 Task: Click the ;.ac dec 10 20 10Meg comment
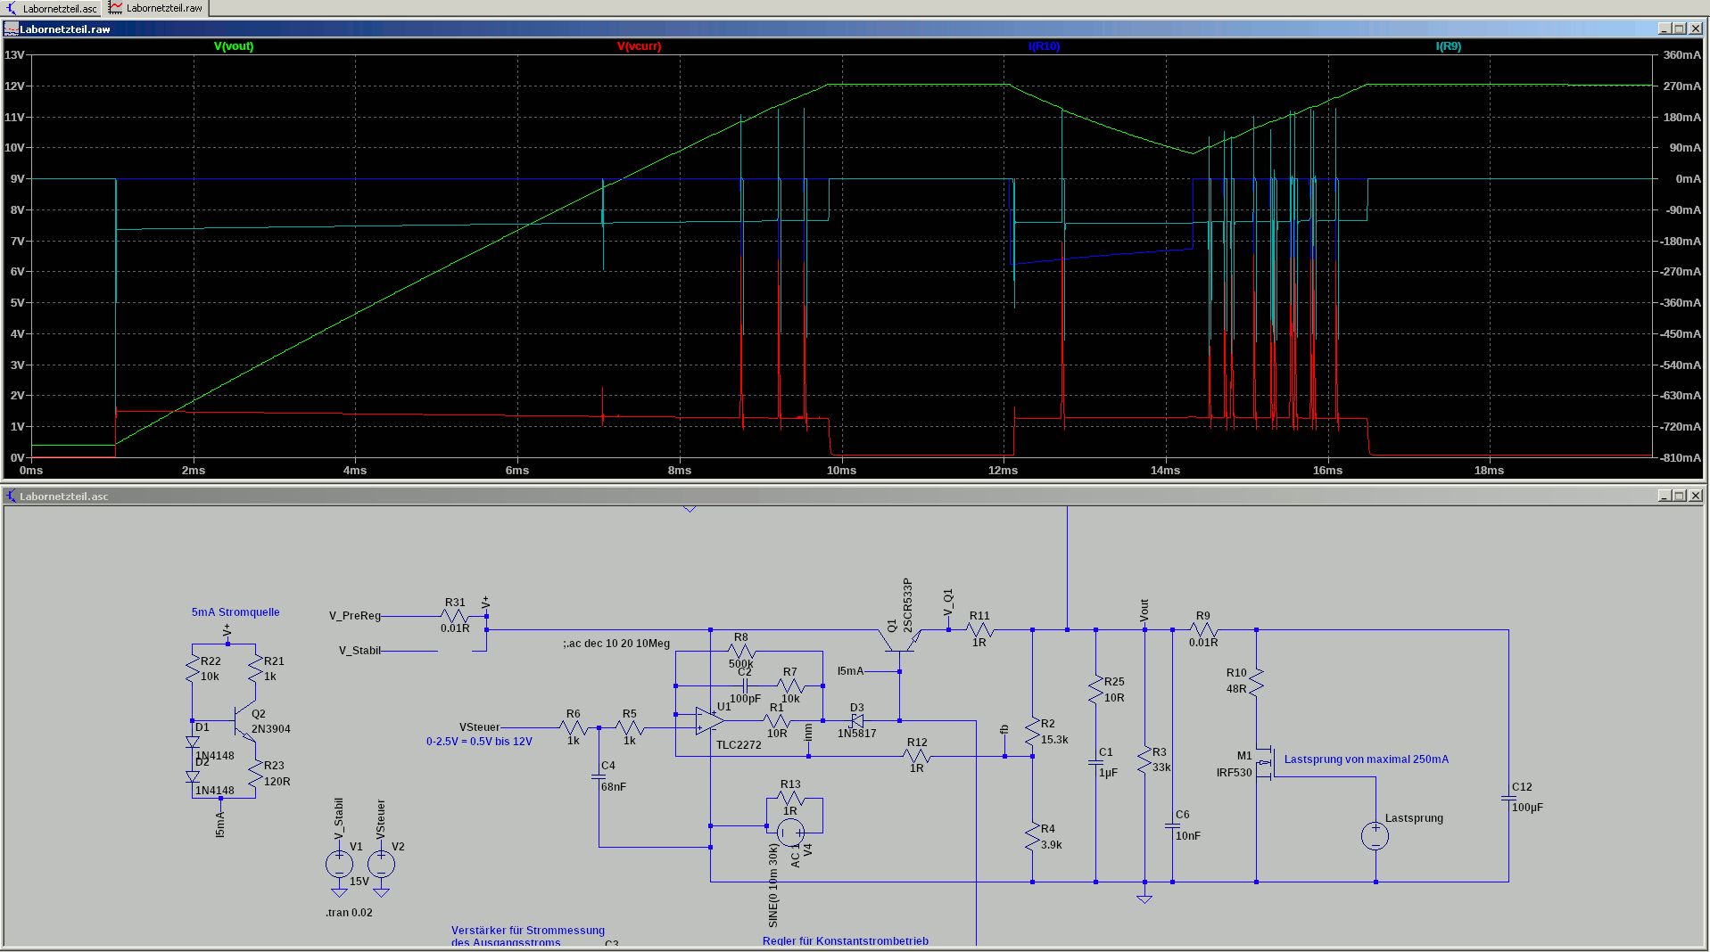pos(615,644)
